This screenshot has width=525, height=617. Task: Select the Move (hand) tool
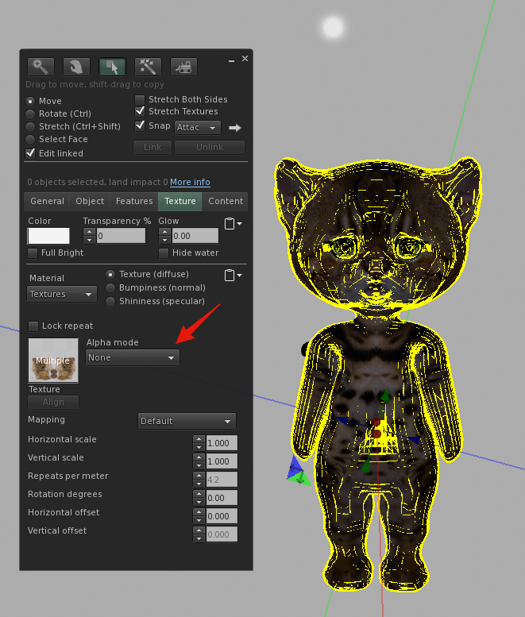pyautogui.click(x=76, y=67)
